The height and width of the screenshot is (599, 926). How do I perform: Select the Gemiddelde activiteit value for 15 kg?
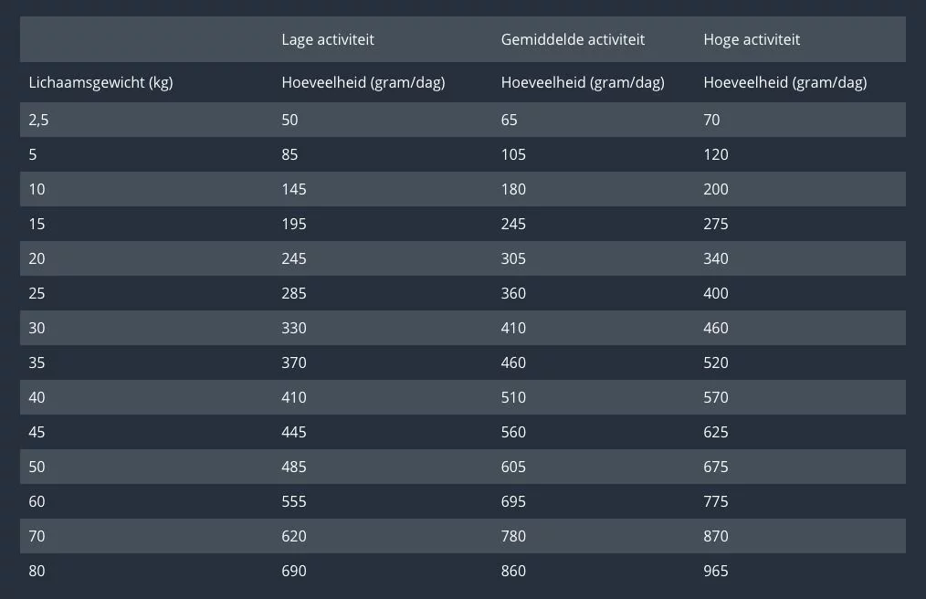[x=513, y=224]
